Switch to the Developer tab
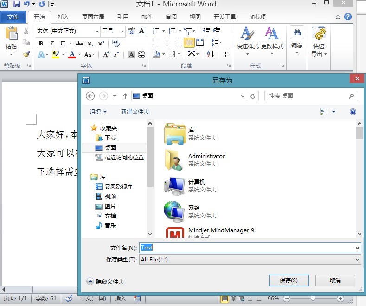366x306 pixels. coord(225,17)
